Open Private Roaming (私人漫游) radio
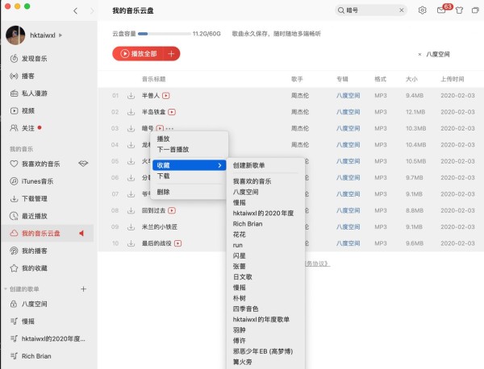 tap(28, 93)
